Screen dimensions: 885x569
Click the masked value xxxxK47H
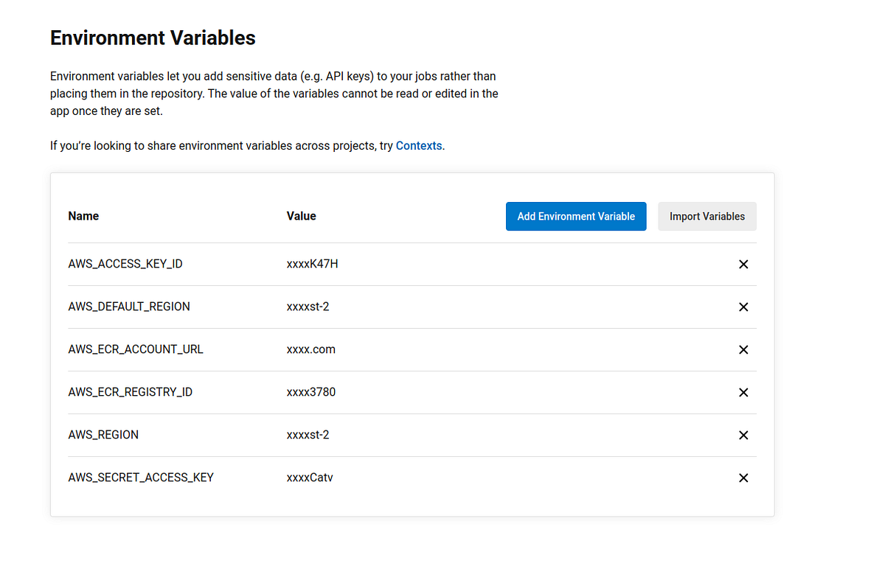click(x=312, y=263)
